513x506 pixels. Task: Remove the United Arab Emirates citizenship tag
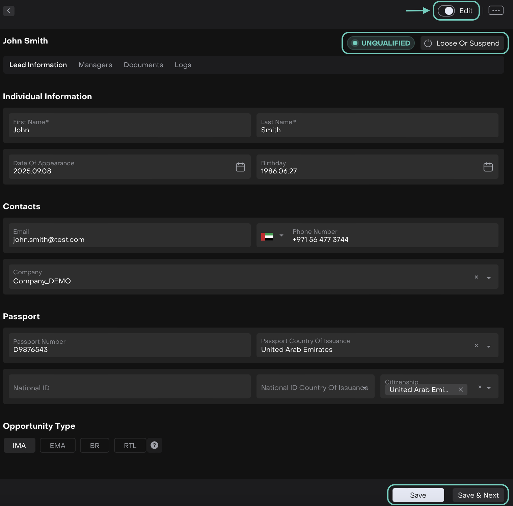click(x=461, y=390)
